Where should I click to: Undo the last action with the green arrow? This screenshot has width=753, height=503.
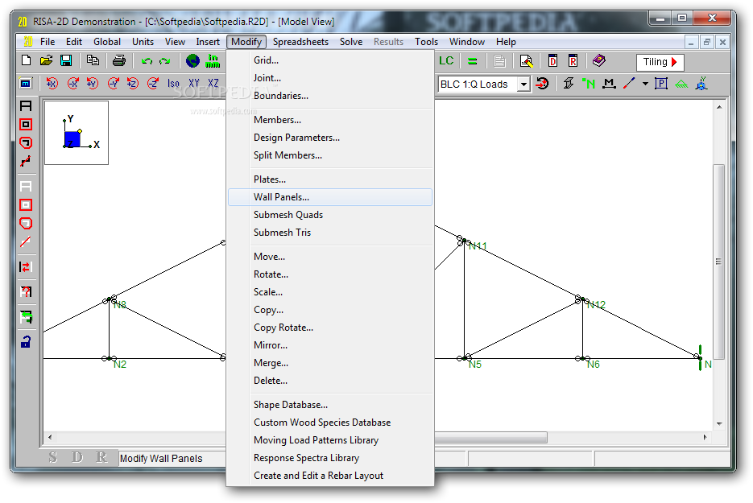tap(147, 61)
